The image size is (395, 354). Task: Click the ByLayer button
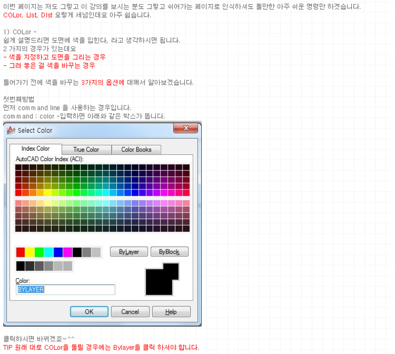(x=129, y=251)
